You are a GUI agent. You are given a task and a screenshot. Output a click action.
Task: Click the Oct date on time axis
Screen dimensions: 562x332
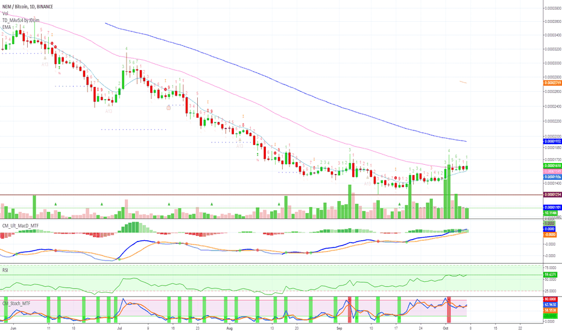[446, 328]
